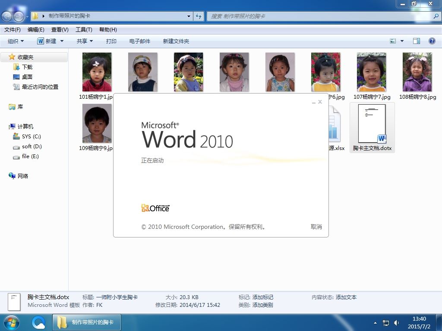Click the refresh button beside address bar
Screen dimensions: 442x331
coord(199,16)
